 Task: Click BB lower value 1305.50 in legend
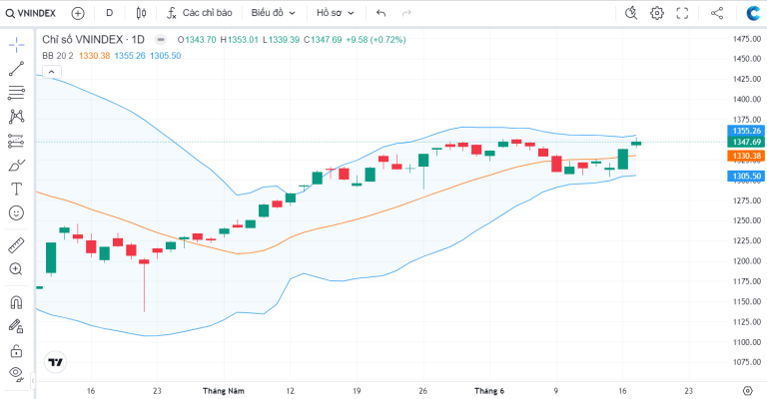[166, 56]
